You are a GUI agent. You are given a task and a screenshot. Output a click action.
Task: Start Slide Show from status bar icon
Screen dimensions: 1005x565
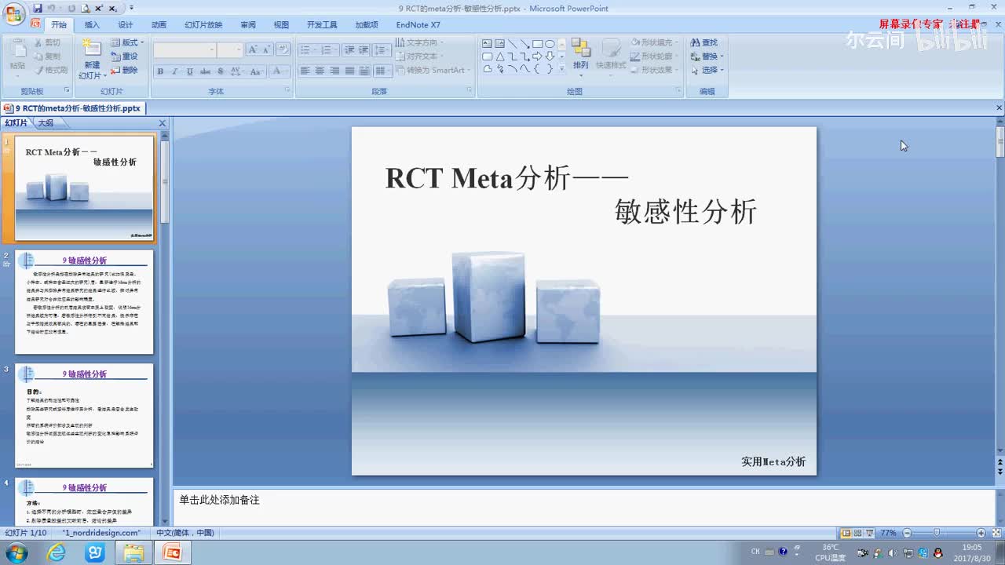[x=869, y=533]
